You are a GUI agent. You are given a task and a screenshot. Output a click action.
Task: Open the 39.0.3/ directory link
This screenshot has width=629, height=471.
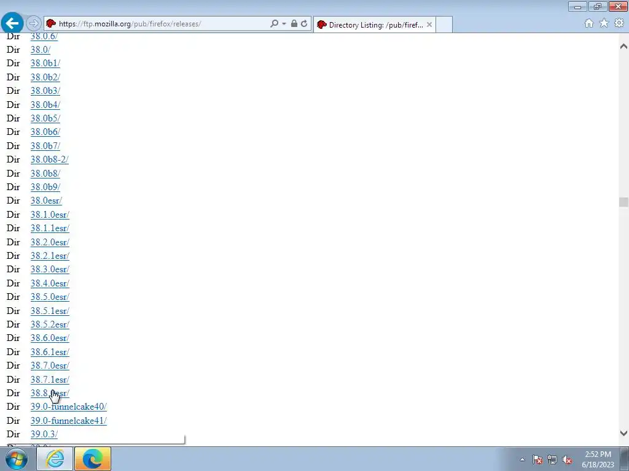tap(44, 435)
